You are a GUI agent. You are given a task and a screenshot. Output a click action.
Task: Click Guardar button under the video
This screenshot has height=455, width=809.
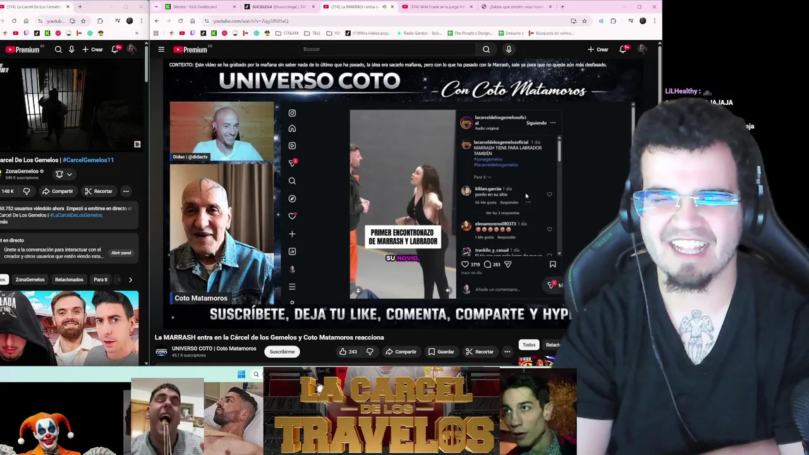(x=441, y=351)
